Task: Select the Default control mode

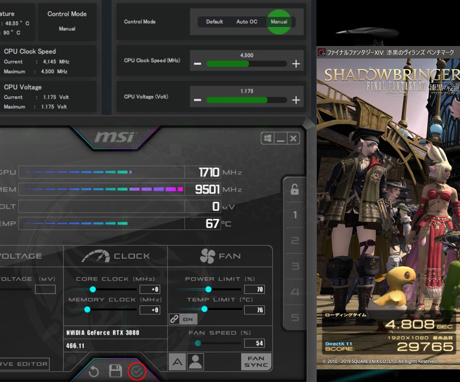Action: tap(214, 22)
